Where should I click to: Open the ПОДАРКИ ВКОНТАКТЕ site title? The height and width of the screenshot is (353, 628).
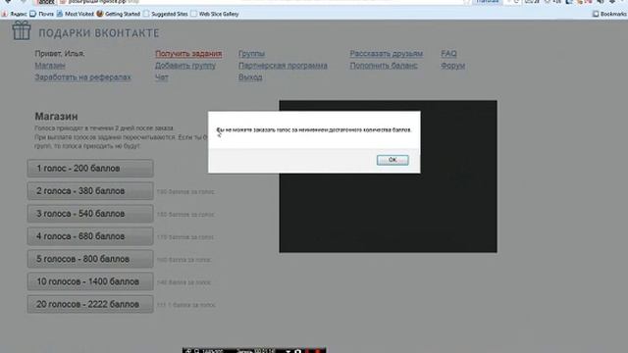pyautogui.click(x=99, y=32)
